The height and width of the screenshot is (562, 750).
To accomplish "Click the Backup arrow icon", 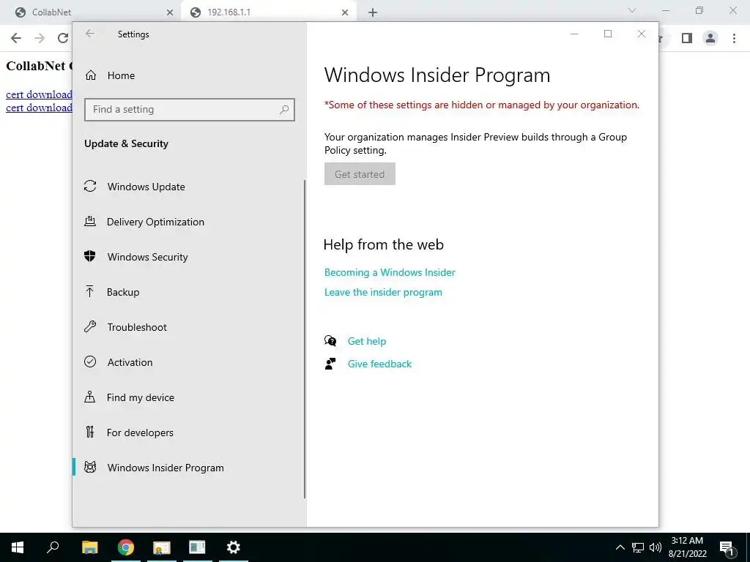I will pyautogui.click(x=89, y=291).
